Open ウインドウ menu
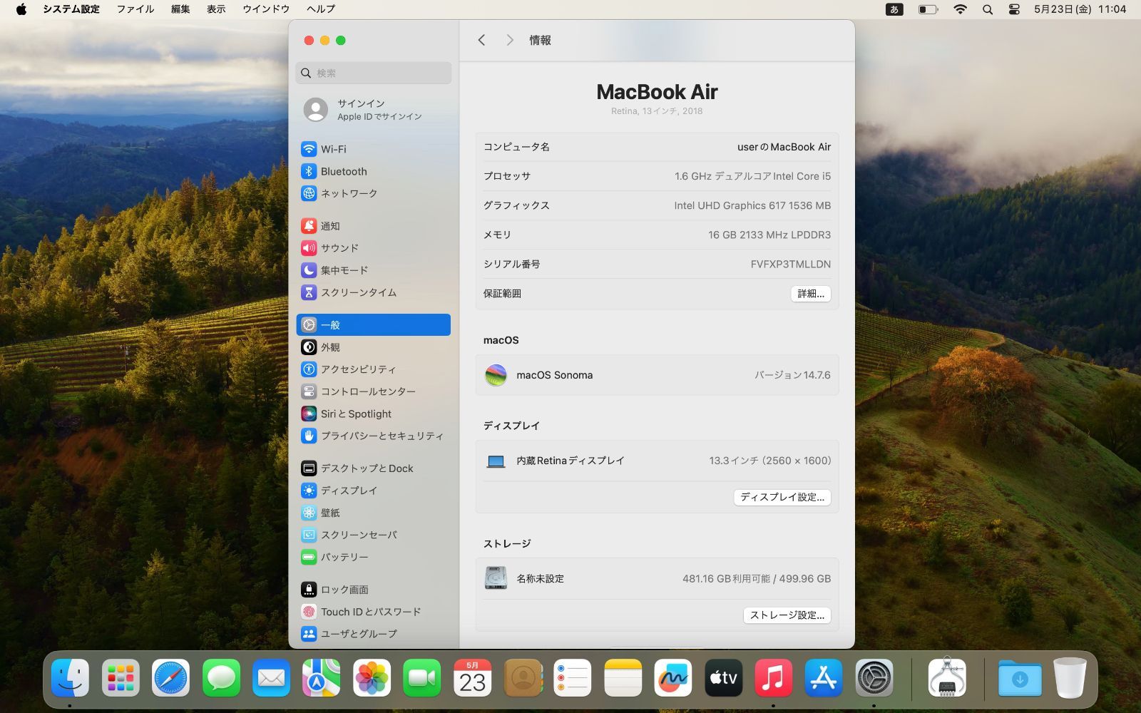Viewport: 1141px width, 713px height. [x=266, y=9]
